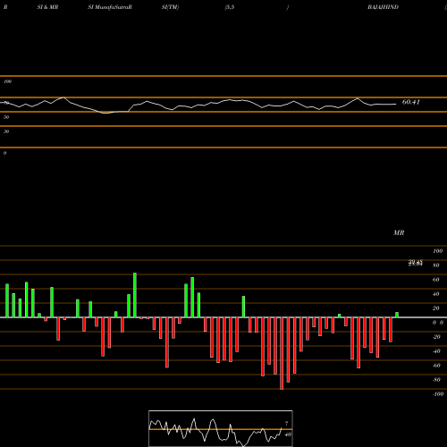Click the 60 label on MR axis
This screenshot has width=447, height=447.
436,280
